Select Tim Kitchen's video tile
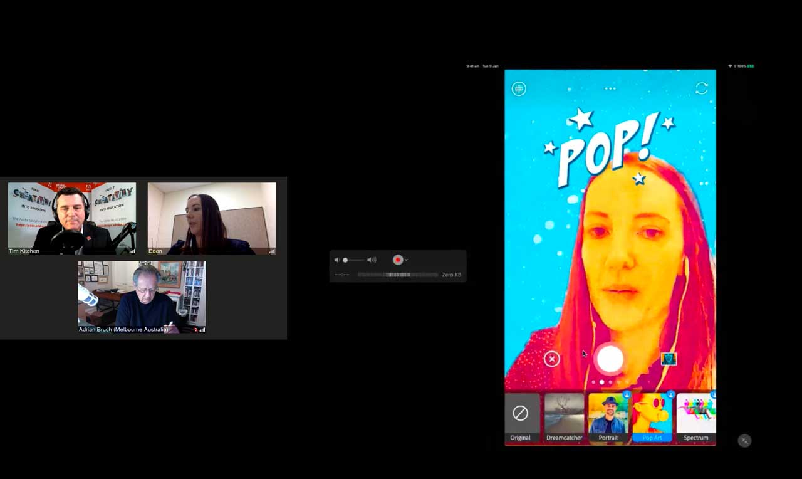 [72, 218]
